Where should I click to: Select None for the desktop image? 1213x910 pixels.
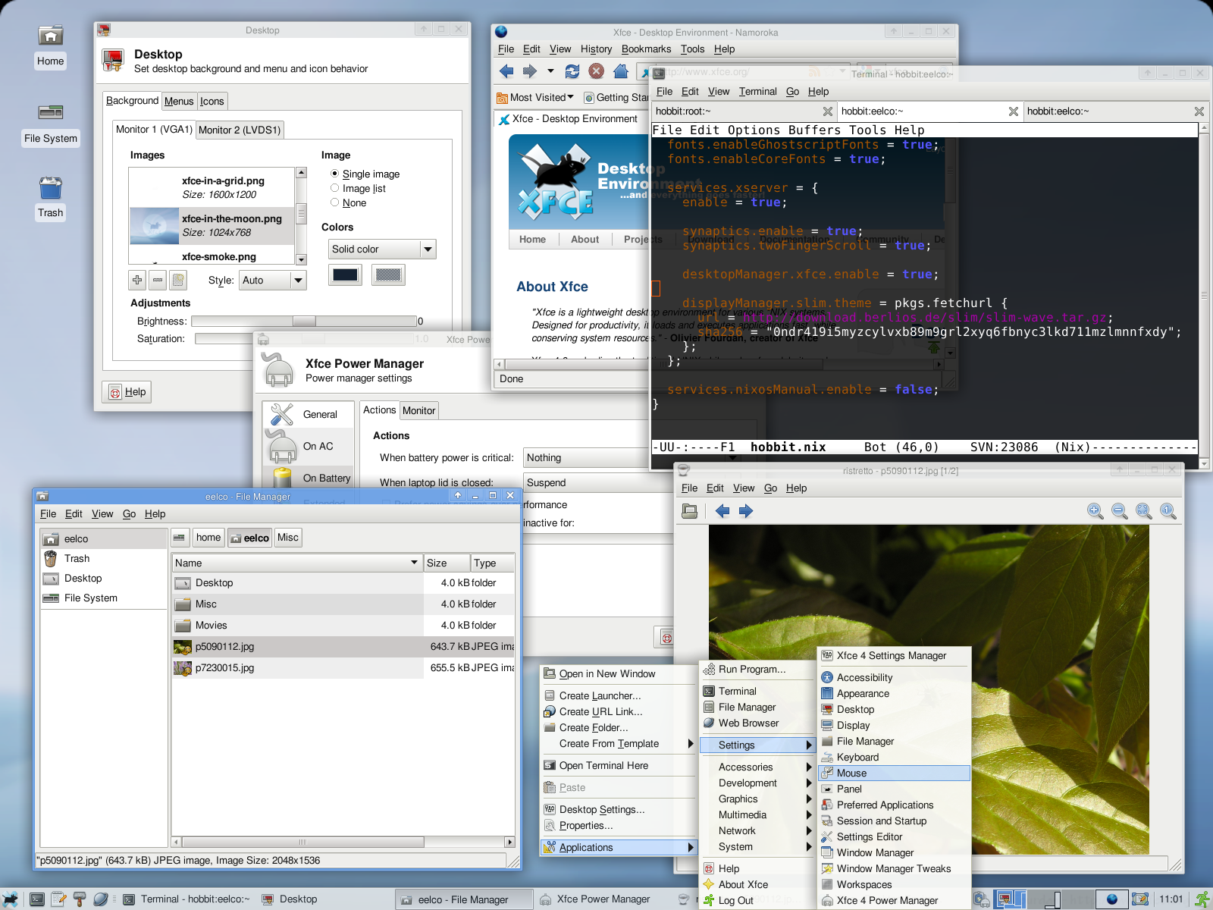(x=335, y=202)
